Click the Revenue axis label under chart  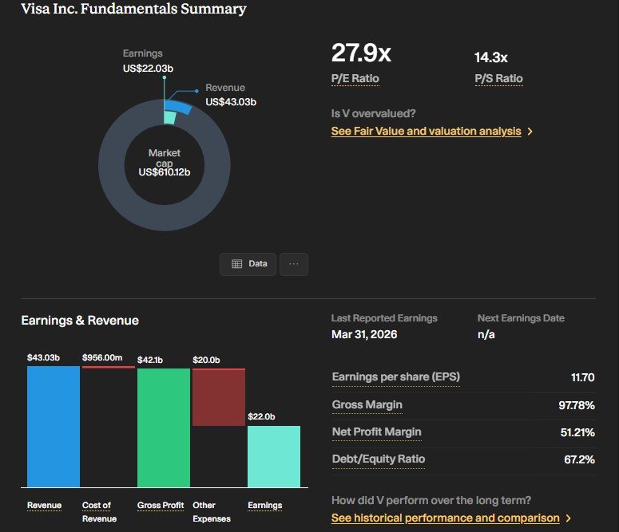point(44,505)
